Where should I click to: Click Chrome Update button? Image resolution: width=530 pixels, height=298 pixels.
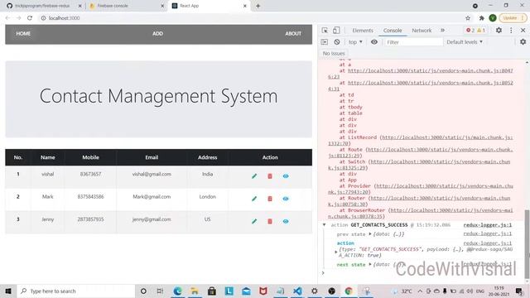513,18
